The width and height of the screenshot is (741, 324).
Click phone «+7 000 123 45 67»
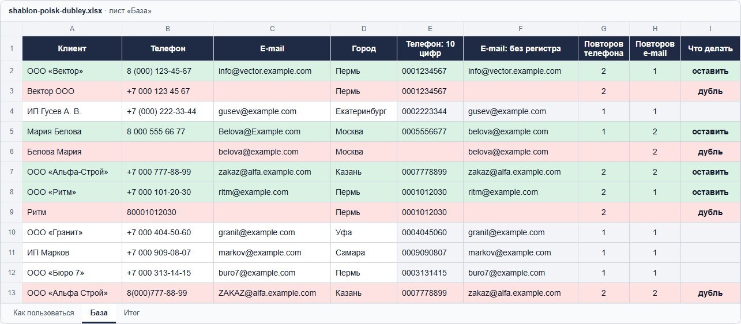[x=168, y=91]
